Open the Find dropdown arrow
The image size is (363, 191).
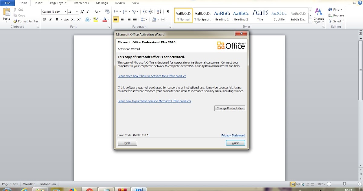pos(342,10)
